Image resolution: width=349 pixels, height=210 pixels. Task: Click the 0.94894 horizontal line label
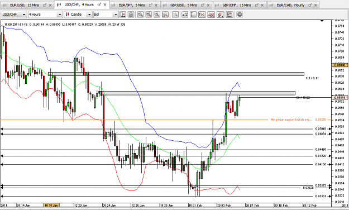click(x=321, y=134)
